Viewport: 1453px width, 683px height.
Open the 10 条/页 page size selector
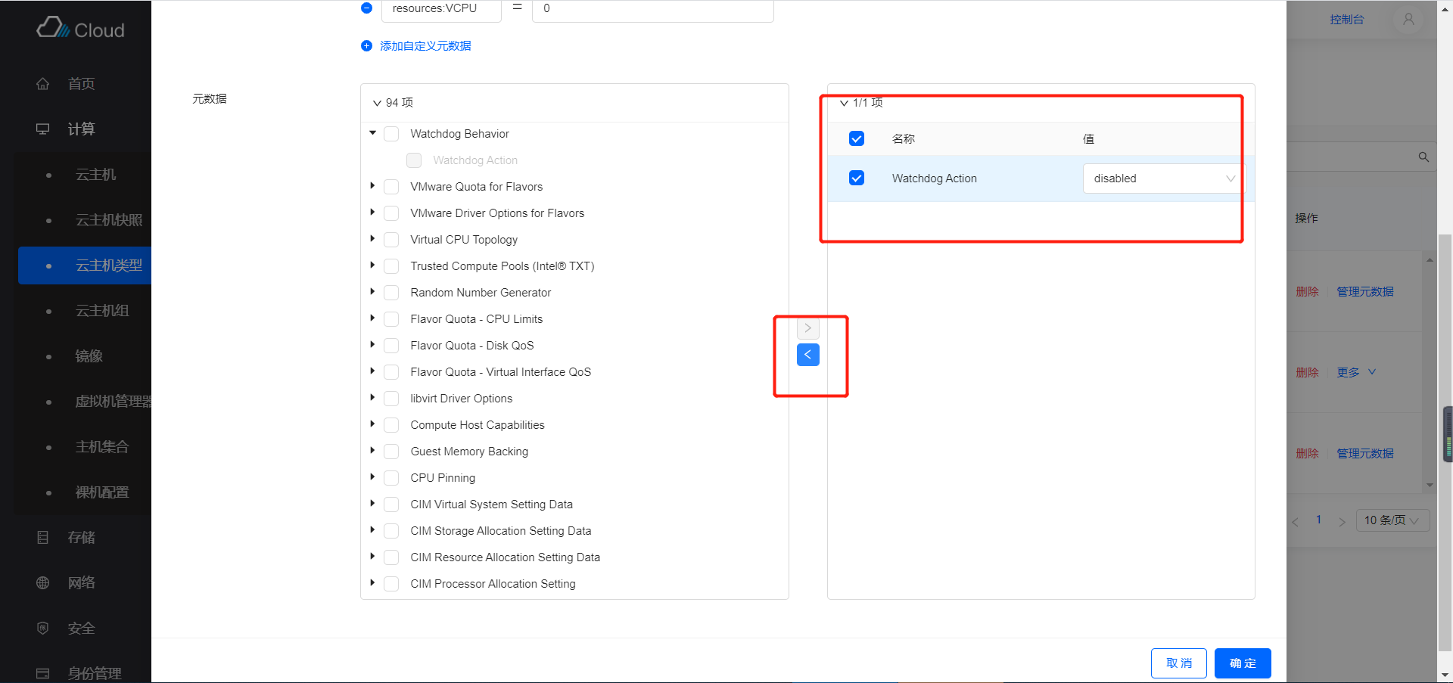coord(1391,520)
